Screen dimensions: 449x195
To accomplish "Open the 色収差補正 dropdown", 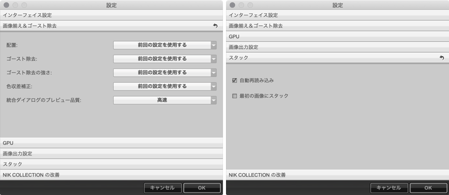I will (165, 86).
